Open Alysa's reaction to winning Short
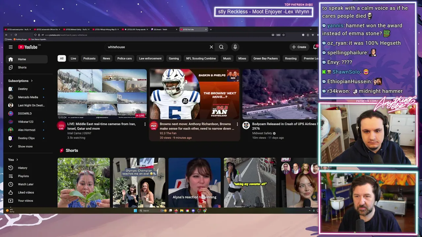422x237 pixels. pyautogui.click(x=195, y=183)
